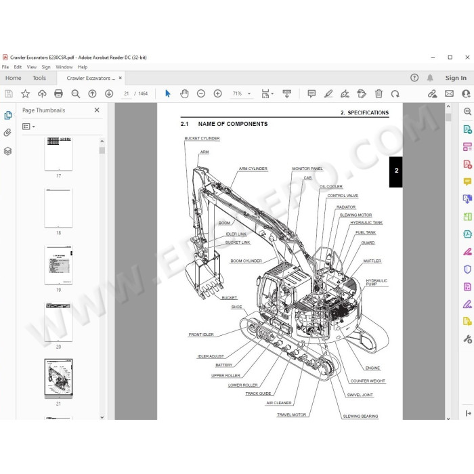Image resolution: width=474 pixels, height=474 pixels.
Task: Switch to the Home tab
Action: [x=14, y=78]
